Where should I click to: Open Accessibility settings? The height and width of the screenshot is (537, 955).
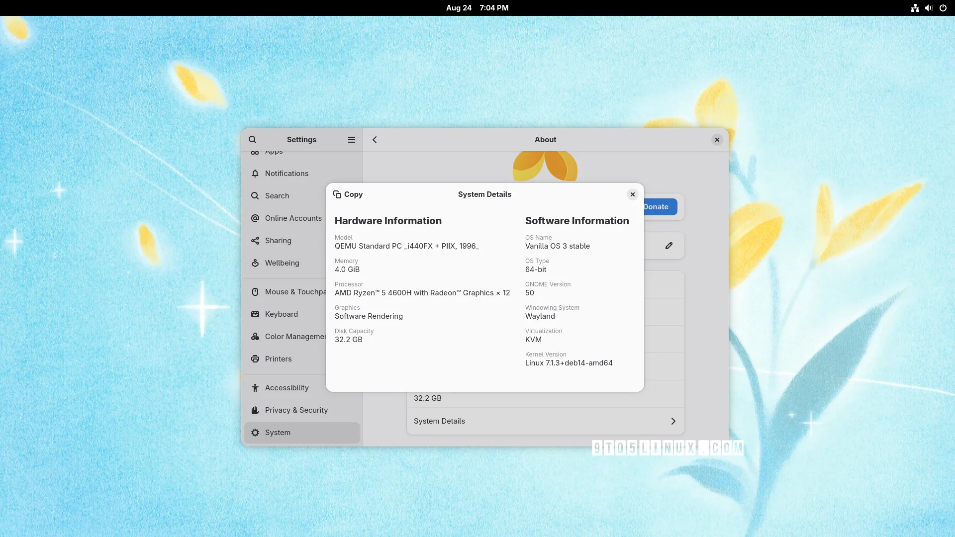click(302, 388)
